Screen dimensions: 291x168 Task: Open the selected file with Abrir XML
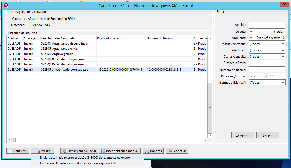[x=18, y=151]
